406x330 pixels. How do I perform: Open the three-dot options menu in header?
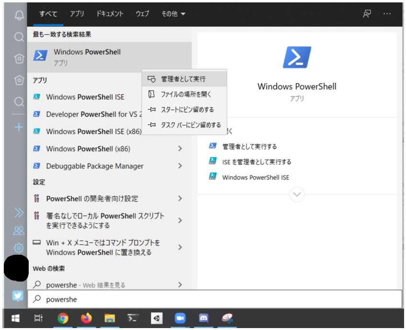click(x=387, y=14)
